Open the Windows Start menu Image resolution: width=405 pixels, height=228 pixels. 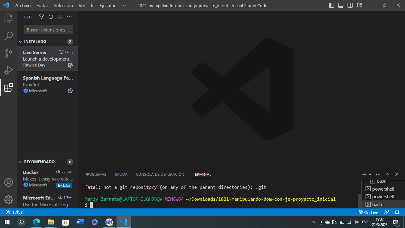coord(7,222)
